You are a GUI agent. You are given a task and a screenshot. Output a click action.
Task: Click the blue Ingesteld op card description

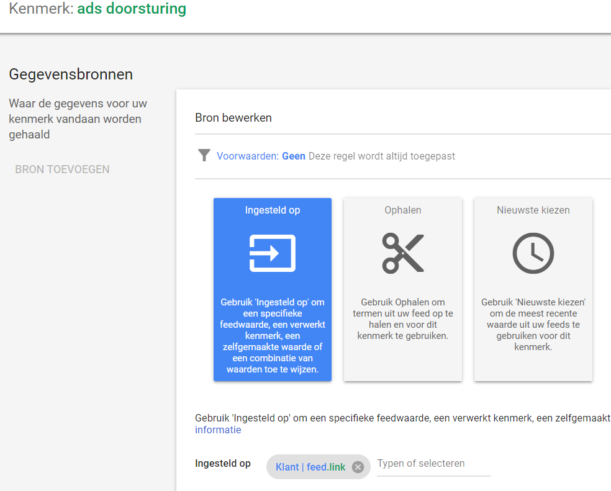pyautogui.click(x=272, y=336)
